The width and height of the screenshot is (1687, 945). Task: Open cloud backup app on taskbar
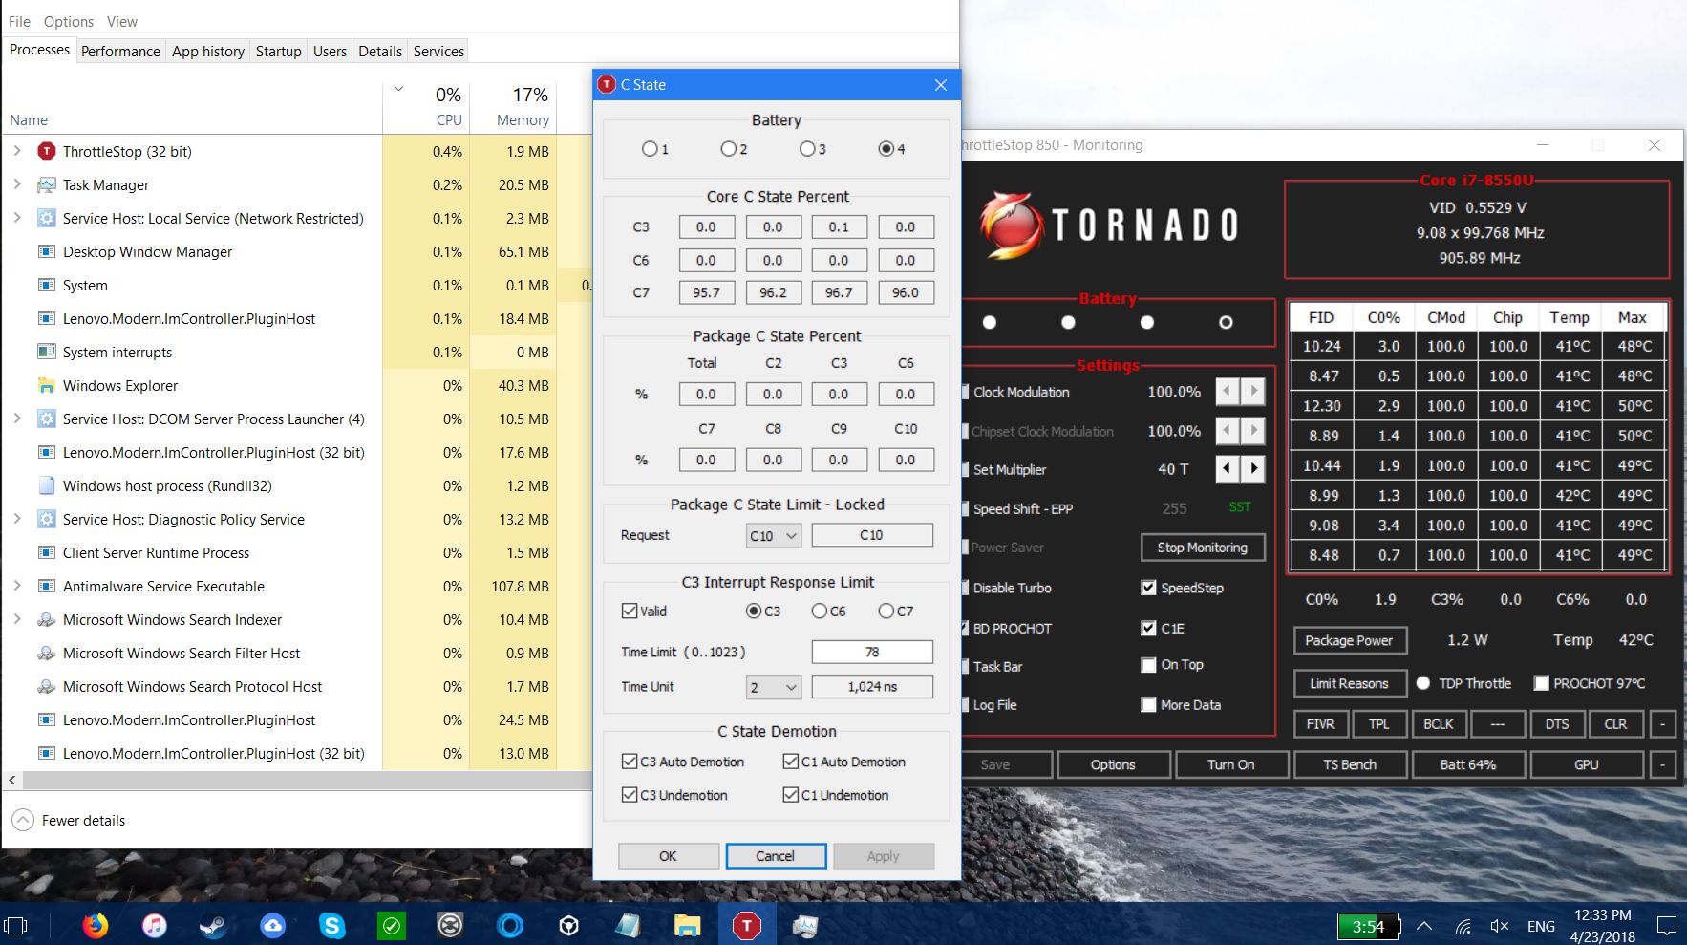tap(272, 925)
